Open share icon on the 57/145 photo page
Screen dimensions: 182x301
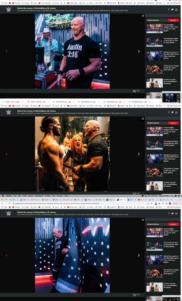point(176,112)
